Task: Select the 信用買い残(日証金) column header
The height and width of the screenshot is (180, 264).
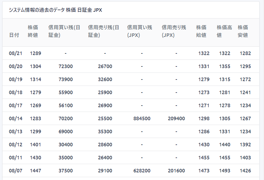Action: tap(64, 31)
